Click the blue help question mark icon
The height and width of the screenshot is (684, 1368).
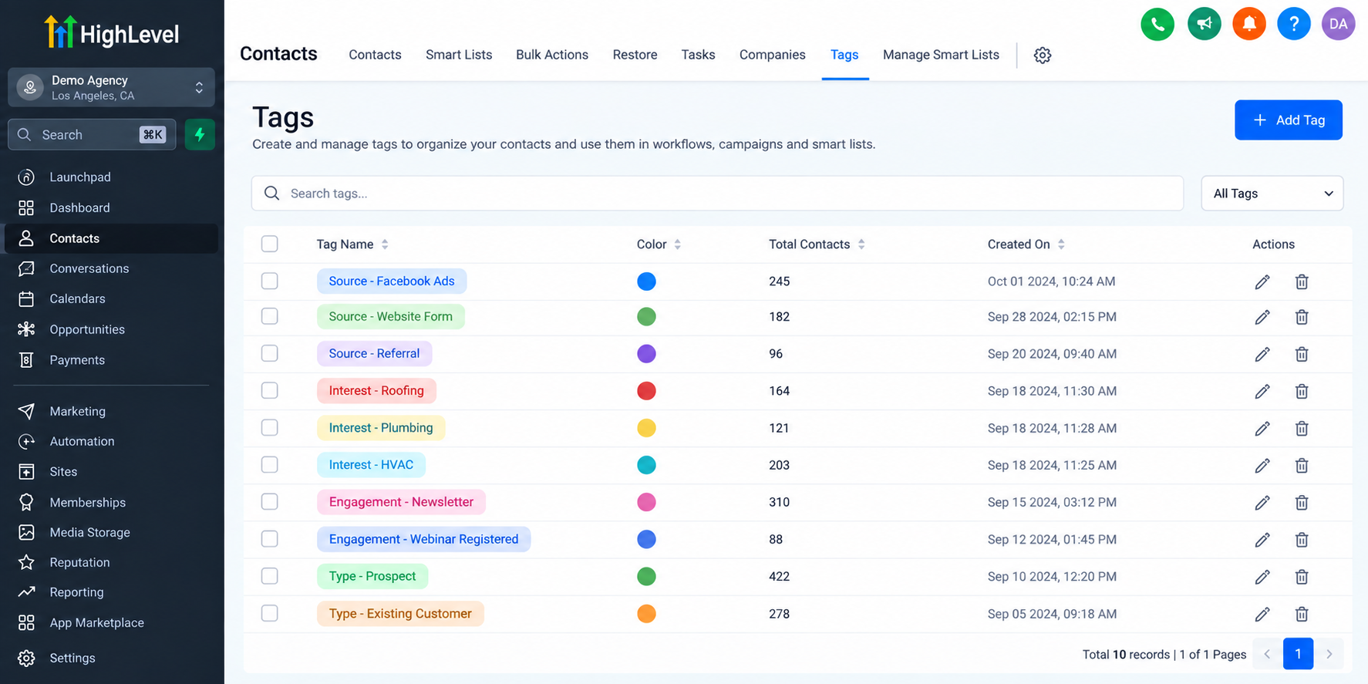tap(1294, 24)
